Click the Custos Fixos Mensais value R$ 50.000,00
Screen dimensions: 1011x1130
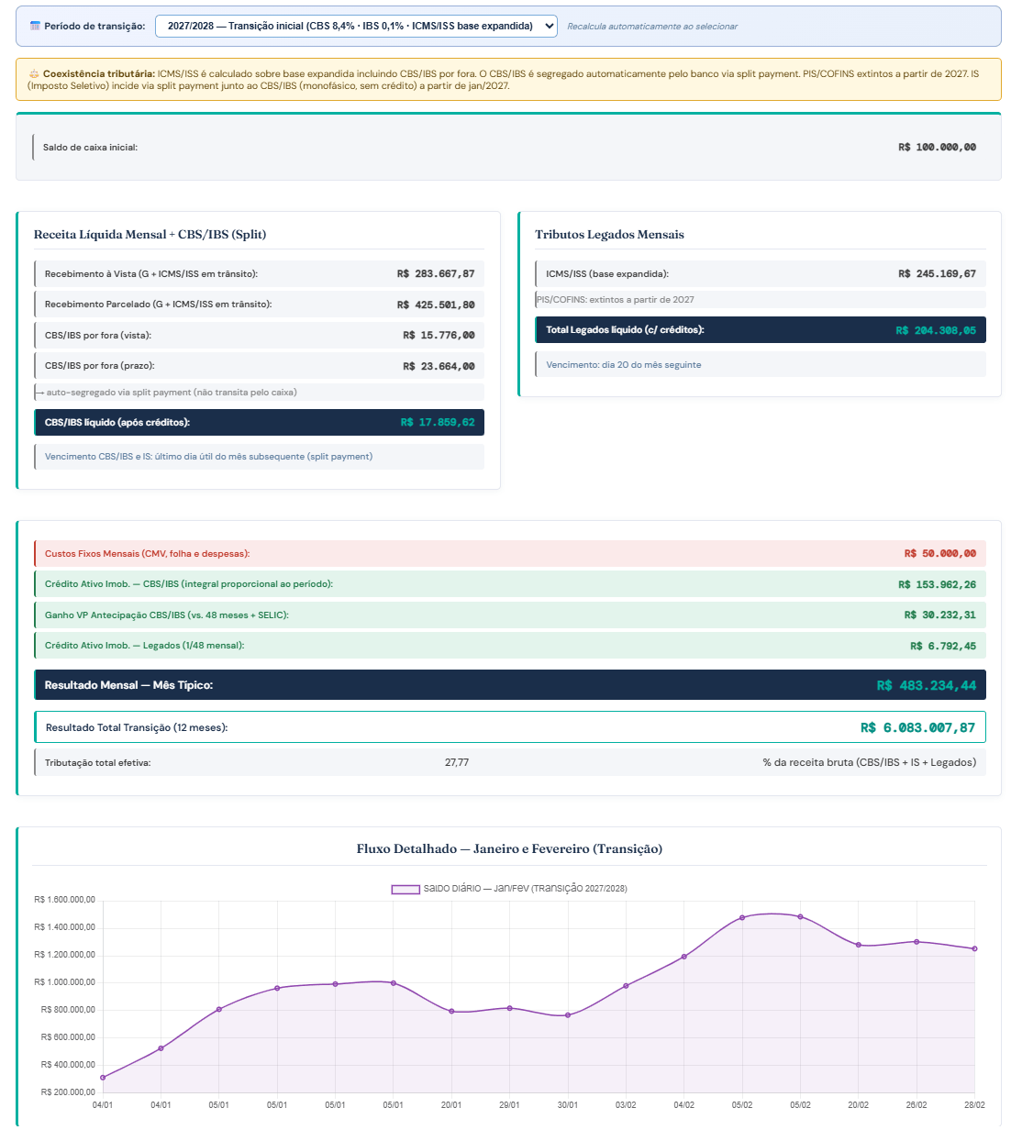(939, 553)
